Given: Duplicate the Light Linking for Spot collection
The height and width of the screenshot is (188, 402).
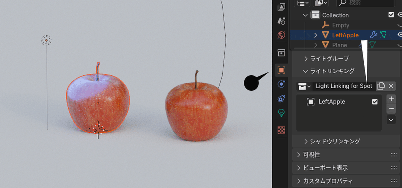Looking at the screenshot, I should [381, 86].
